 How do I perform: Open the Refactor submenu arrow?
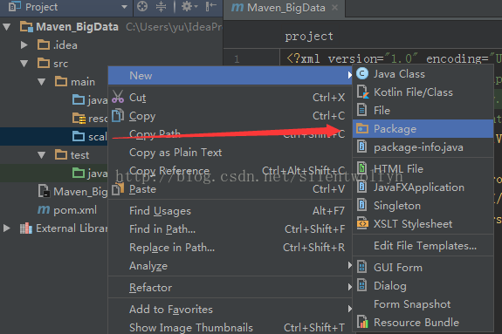pyautogui.click(x=349, y=287)
